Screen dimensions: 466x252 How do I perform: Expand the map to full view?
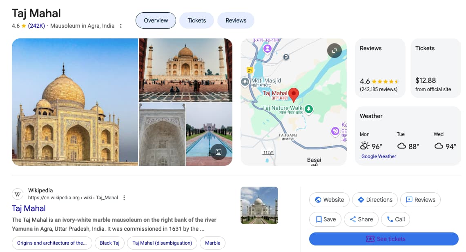click(x=334, y=51)
